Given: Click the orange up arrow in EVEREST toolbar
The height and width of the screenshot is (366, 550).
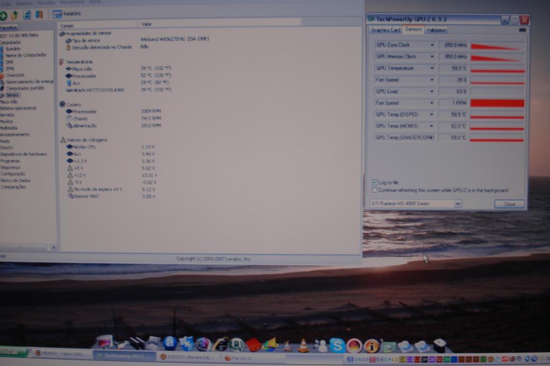Looking at the screenshot, I should click(x=15, y=15).
